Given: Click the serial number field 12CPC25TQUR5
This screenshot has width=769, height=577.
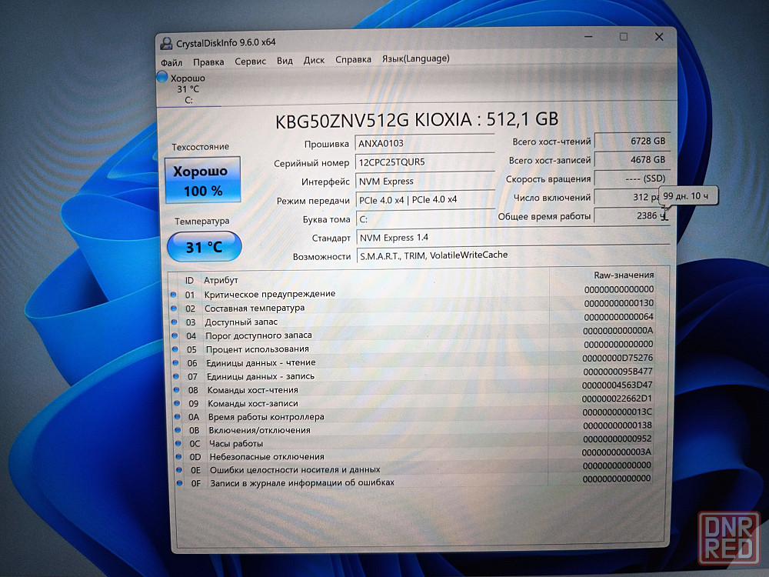Looking at the screenshot, I should (x=424, y=162).
